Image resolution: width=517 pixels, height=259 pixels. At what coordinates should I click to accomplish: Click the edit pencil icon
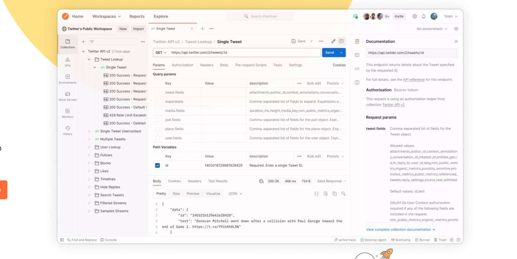[333, 41]
